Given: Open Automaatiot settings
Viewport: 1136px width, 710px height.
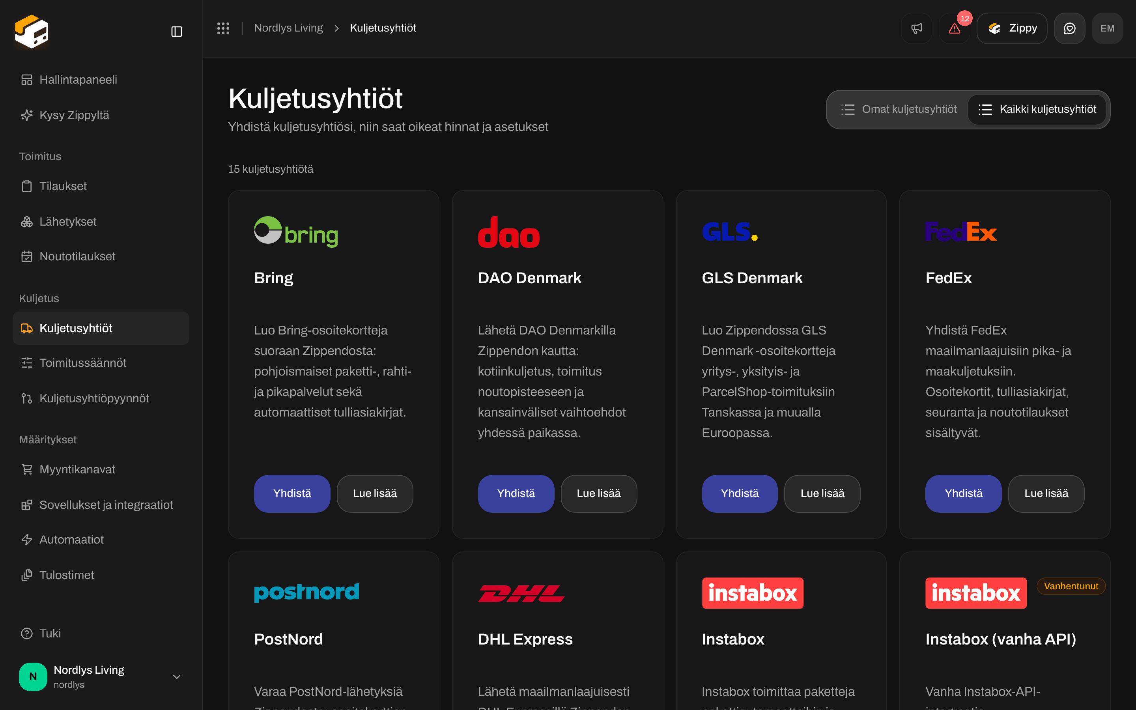Looking at the screenshot, I should pyautogui.click(x=101, y=540).
